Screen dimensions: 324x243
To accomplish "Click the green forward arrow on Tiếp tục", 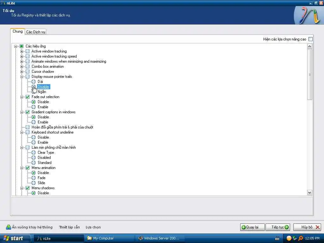I will pyautogui.click(x=286, y=227).
